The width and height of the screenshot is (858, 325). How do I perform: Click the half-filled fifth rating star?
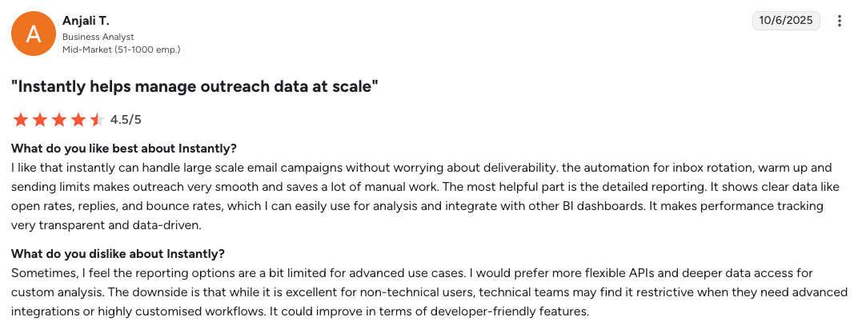click(97, 120)
